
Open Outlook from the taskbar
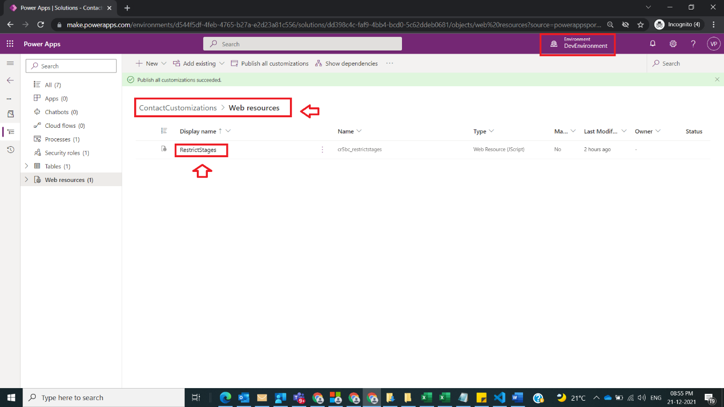tap(244, 398)
